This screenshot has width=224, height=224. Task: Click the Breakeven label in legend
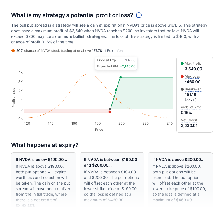pyautogui.click(x=193, y=89)
